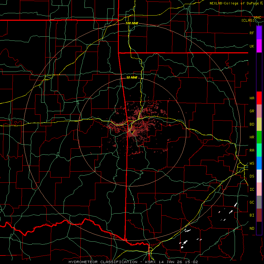Click the BD legend label
This screenshot has height=264, width=264.
click(252, 124)
